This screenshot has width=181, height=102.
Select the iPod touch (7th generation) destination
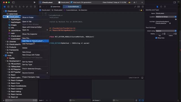click(81, 3)
